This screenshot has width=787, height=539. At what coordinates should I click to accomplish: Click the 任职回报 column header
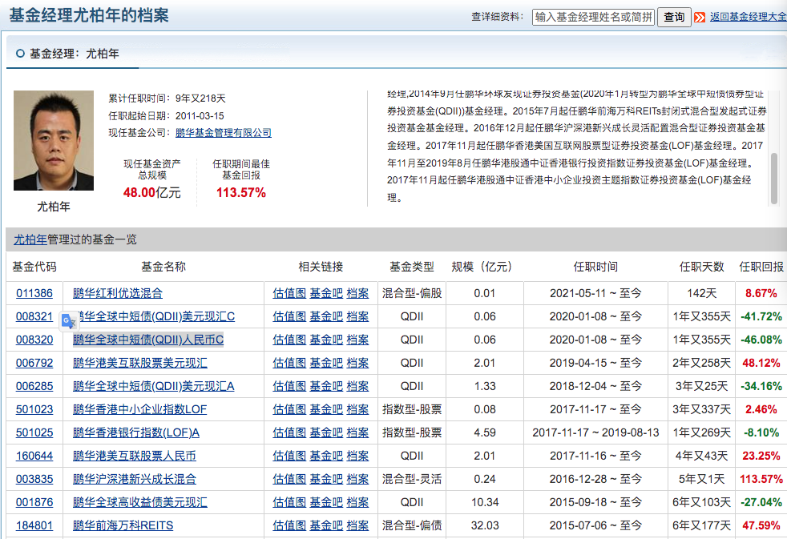coord(761,267)
